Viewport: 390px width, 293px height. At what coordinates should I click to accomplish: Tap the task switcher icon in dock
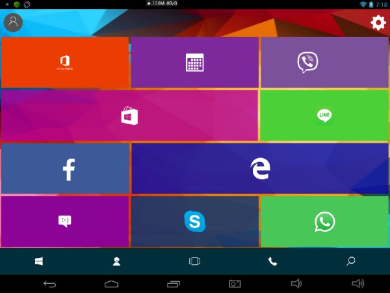coord(194,261)
